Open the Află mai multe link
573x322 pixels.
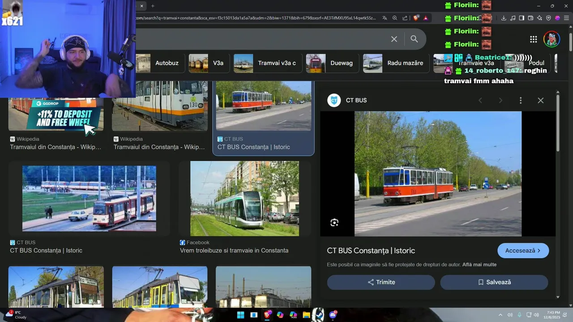click(479, 264)
